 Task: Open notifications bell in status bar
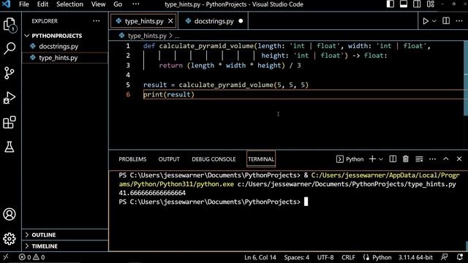[x=460, y=257]
